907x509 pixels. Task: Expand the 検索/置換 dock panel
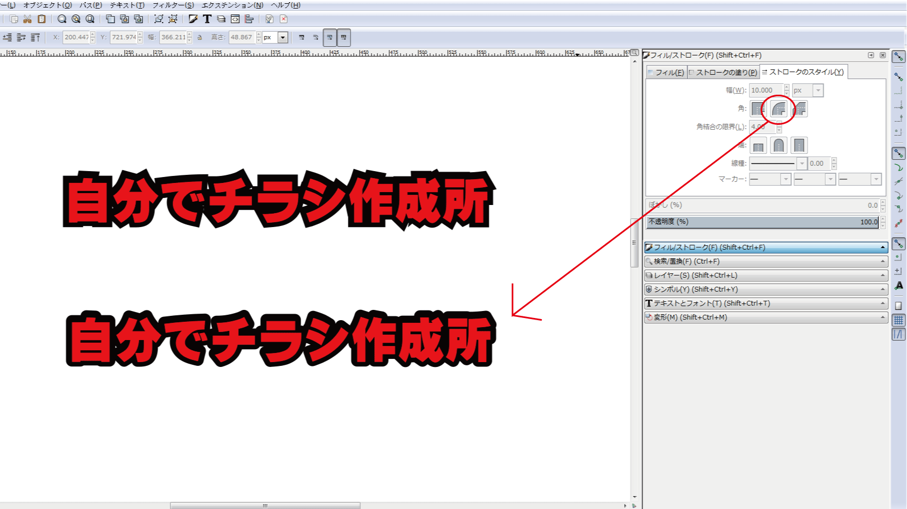pos(766,261)
